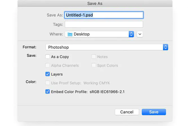Image resolution: width=190 pixels, height=126 pixels.
Task: Expand the dialog using the chevron button
Action: pyautogui.click(x=140, y=34)
